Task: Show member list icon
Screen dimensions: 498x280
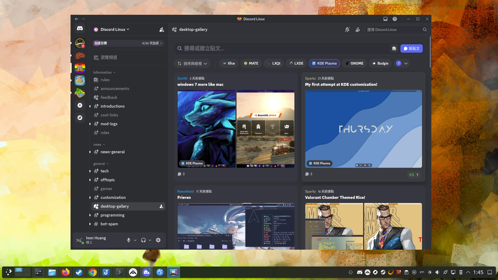Action: pos(358,30)
